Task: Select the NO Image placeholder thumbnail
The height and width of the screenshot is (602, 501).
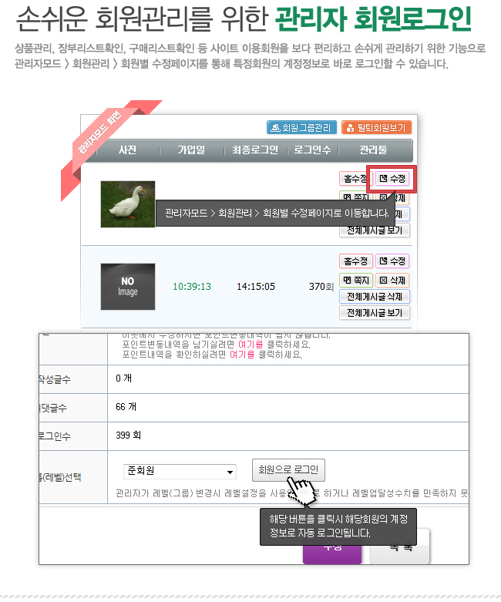Action: click(x=128, y=287)
